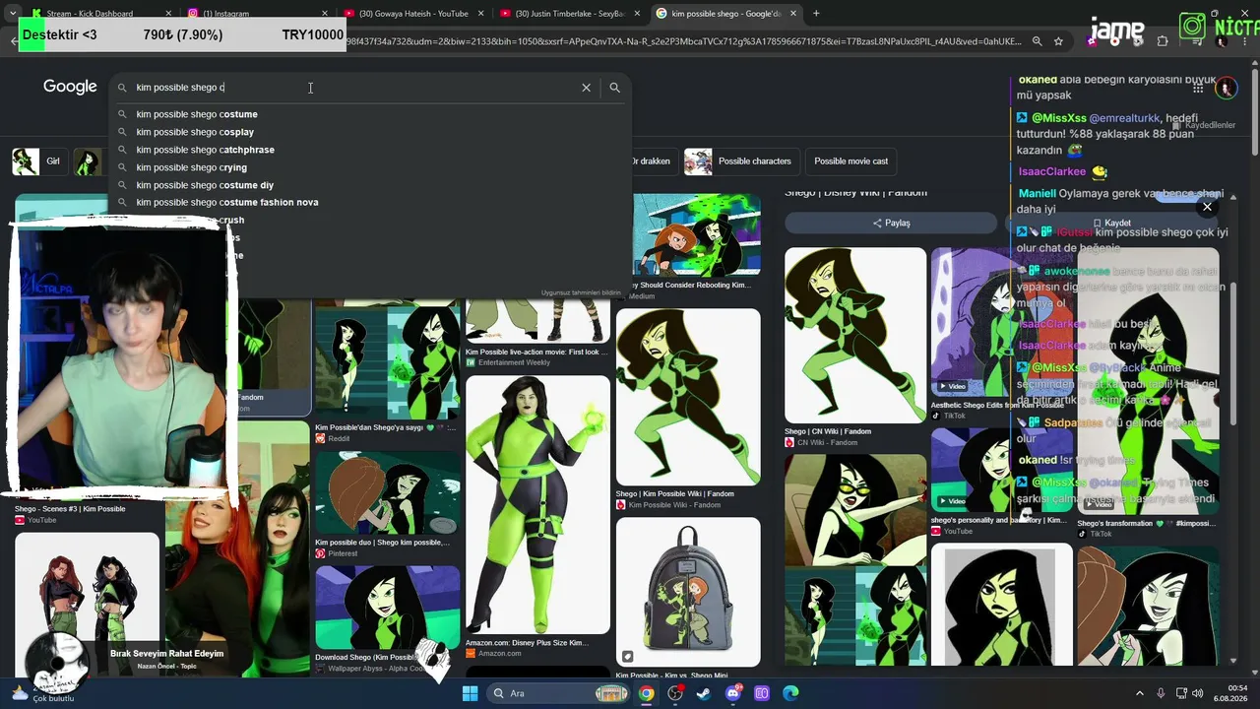
Task: Click the Paylaş share button
Action: 891,224
